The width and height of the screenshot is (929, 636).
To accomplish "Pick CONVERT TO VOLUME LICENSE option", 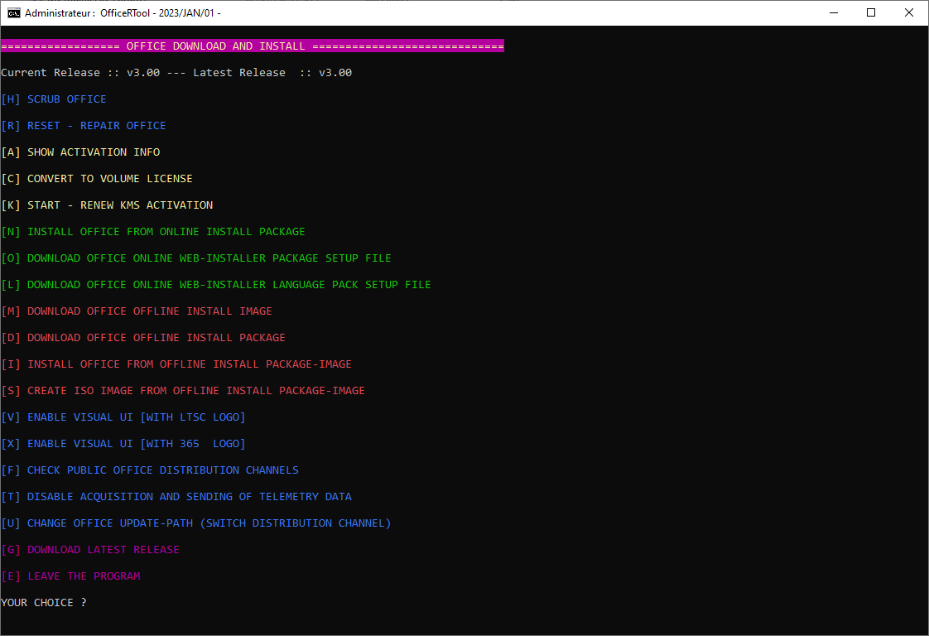I will pos(97,178).
